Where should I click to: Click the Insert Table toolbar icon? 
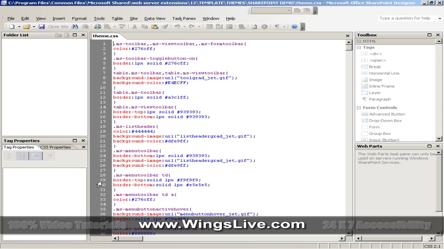coord(209,27)
